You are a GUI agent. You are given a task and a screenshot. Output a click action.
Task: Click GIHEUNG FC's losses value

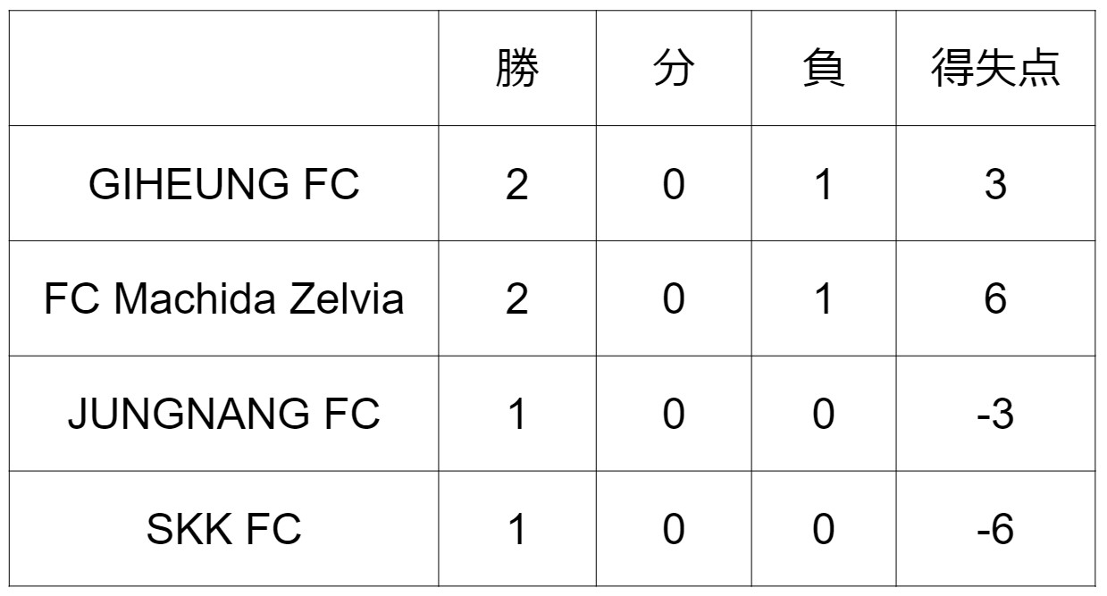tap(823, 184)
